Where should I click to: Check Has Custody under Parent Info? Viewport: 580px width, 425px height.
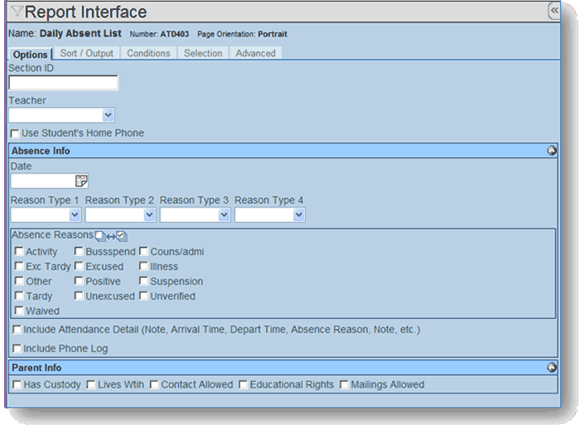(17, 385)
